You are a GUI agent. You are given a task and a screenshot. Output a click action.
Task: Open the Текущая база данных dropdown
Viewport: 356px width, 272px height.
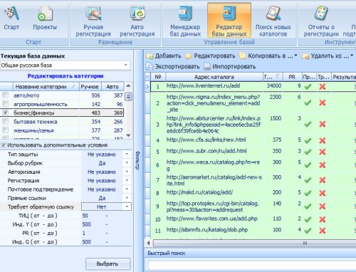[126, 65]
